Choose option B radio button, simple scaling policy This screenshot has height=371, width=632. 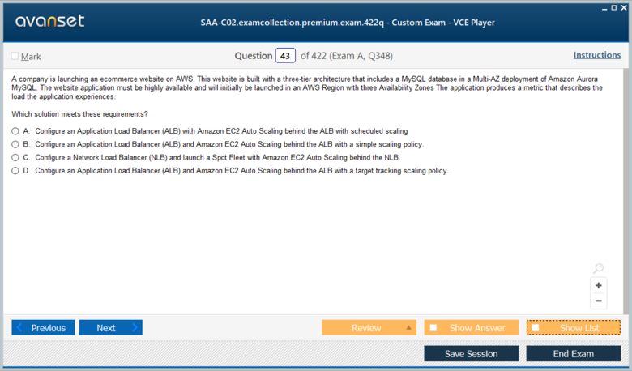coord(15,144)
